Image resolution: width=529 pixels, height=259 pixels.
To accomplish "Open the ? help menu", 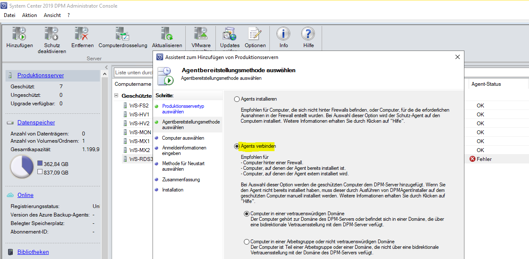I will coord(69,15).
